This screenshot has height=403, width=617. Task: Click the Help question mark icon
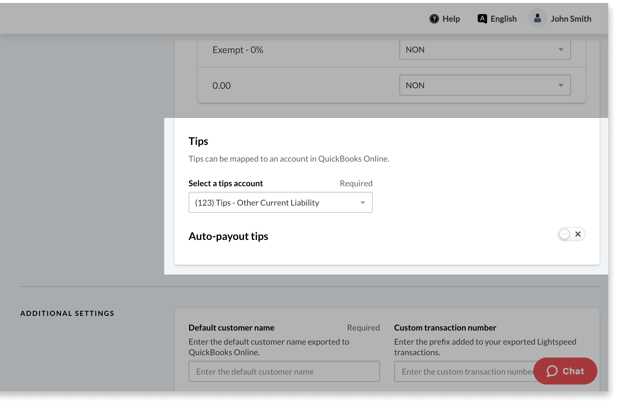[x=435, y=18]
